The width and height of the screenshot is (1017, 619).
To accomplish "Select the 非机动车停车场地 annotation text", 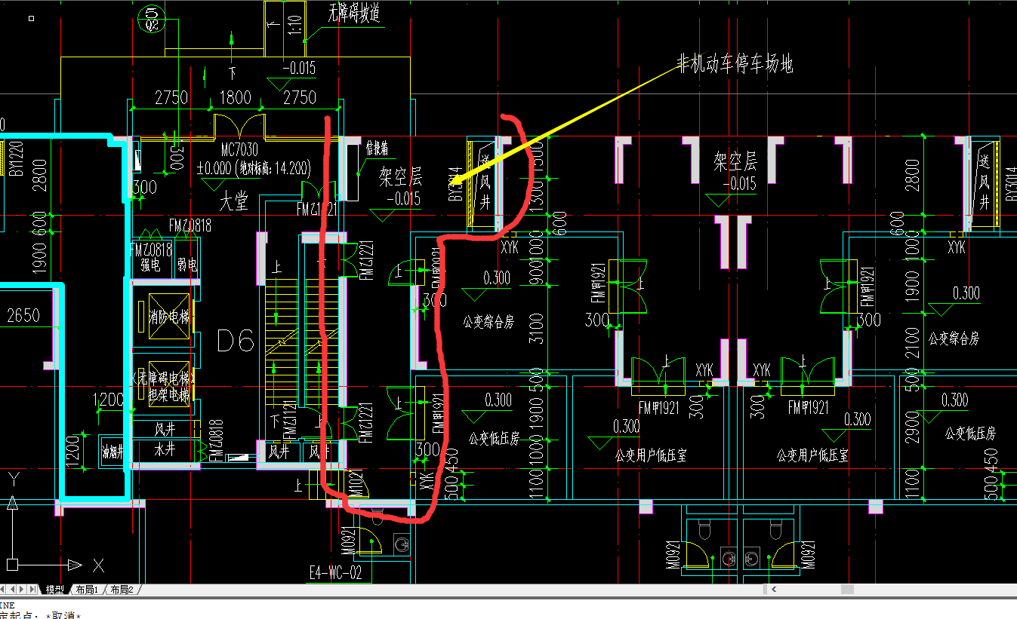I will [735, 65].
